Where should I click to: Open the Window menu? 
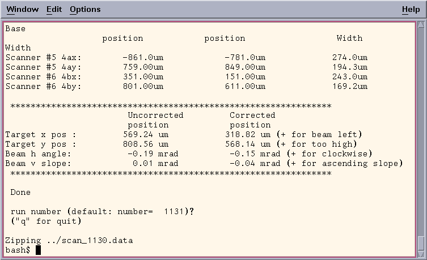[22, 10]
